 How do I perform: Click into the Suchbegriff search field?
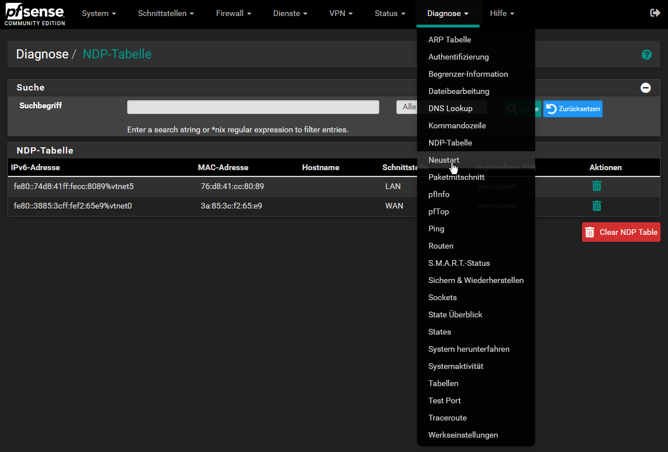click(x=253, y=107)
